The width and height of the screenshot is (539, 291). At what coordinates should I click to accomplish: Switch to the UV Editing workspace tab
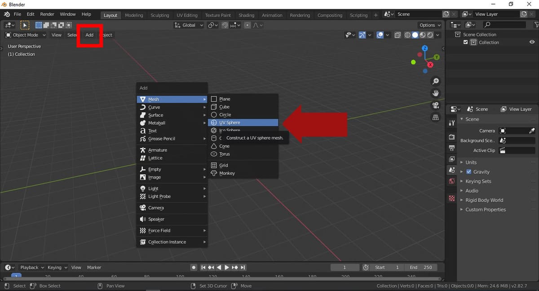click(187, 15)
